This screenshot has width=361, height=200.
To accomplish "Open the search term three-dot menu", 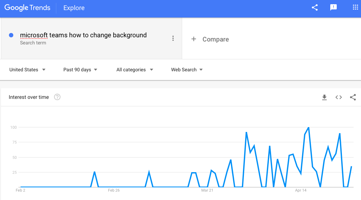I will [173, 38].
